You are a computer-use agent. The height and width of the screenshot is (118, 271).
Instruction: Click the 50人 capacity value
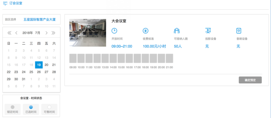click(178, 46)
